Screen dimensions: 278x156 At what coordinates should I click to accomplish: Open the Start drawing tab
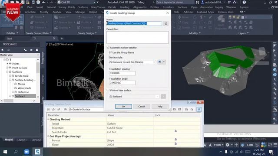click(x=9, y=39)
